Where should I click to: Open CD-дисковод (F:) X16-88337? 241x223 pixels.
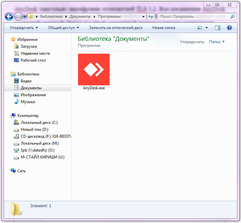coord(46,136)
